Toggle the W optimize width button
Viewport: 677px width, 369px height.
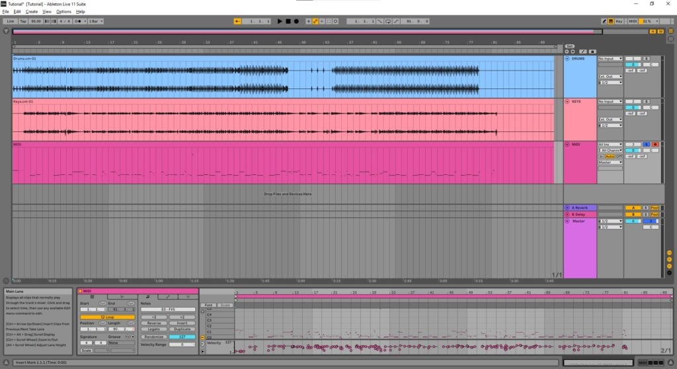point(660,31)
